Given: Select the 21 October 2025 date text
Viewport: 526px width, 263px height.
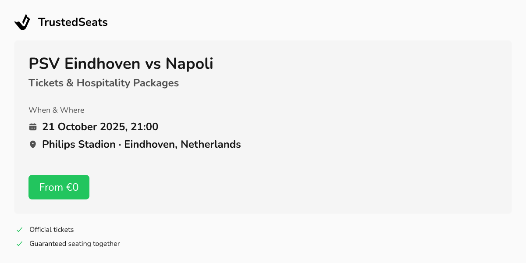Looking at the screenshot, I should [x=100, y=126].
